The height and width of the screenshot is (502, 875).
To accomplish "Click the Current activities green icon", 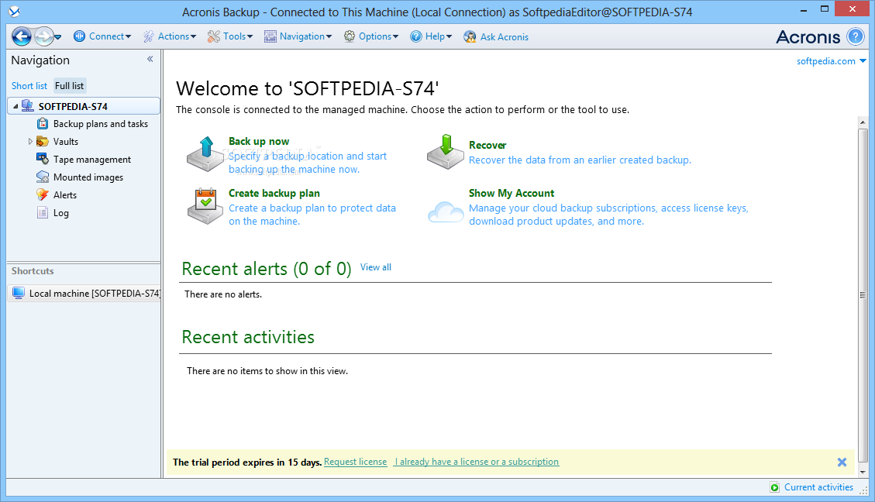I will (774, 487).
